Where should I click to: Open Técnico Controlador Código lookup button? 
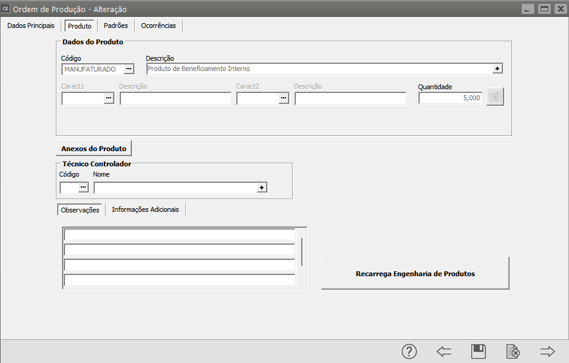tap(83, 188)
